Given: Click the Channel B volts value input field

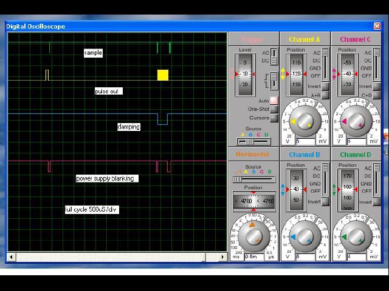Looking at the screenshot, I should tap(305, 257).
